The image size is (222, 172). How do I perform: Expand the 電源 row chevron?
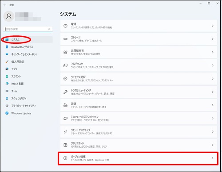click(213, 26)
